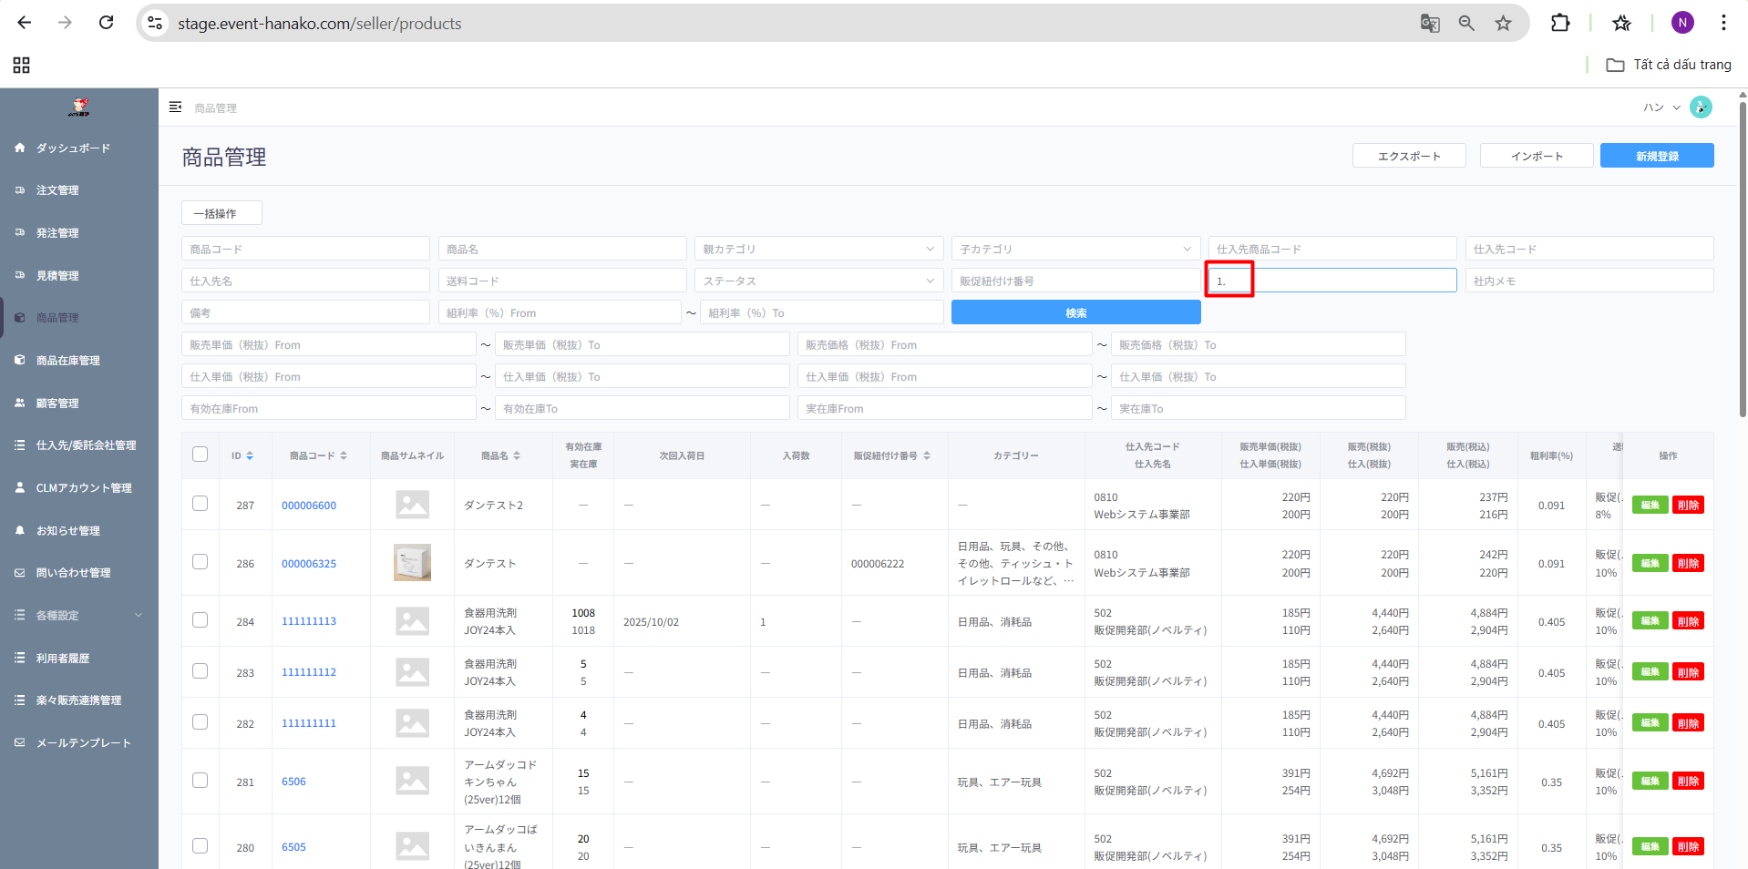Click the 商品コード column sort icon

pos(344,455)
